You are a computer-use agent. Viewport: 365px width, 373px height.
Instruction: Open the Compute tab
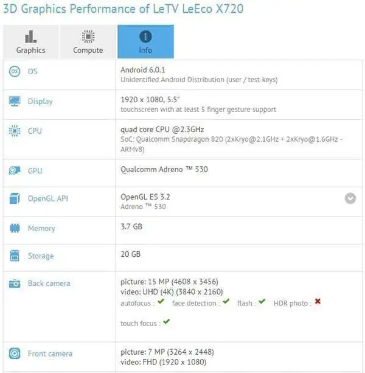88,41
